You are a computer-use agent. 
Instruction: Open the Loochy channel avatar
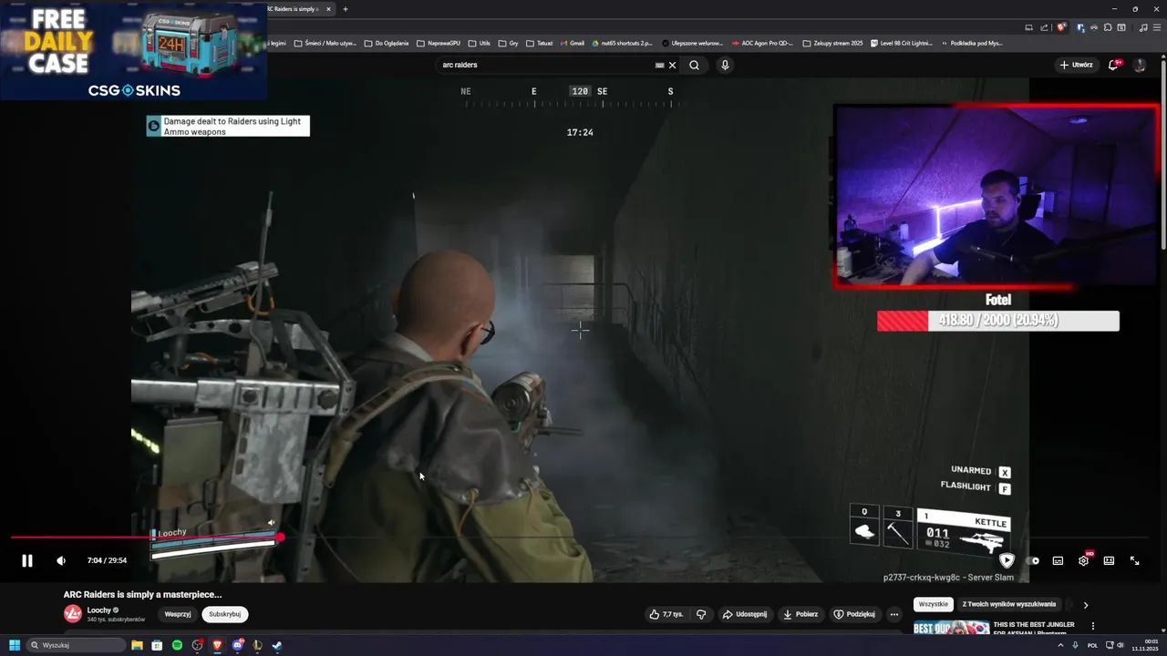(x=72, y=614)
